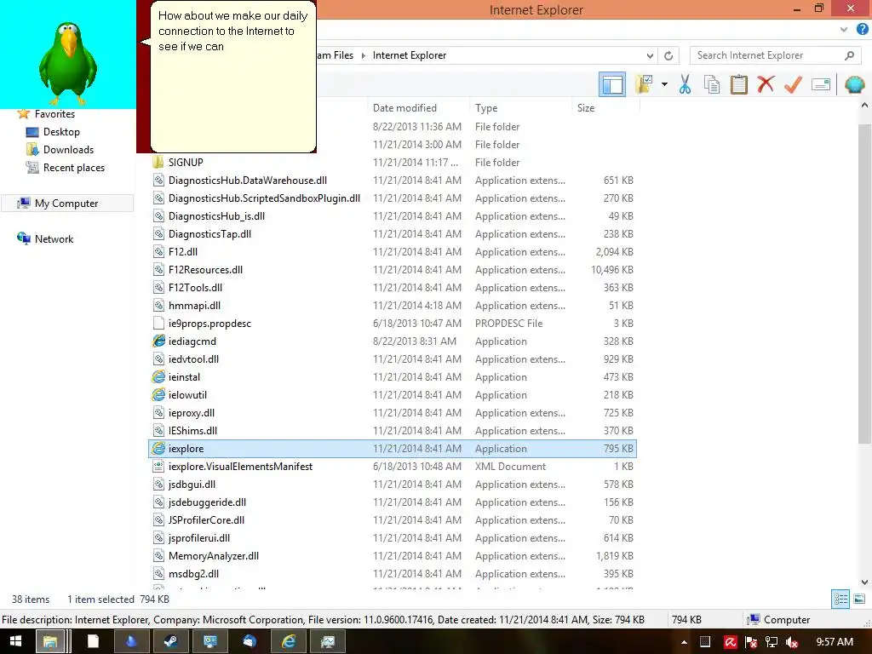Screen dimensions: 872x654
Task: Paste with the clipboard icon
Action: 738,84
